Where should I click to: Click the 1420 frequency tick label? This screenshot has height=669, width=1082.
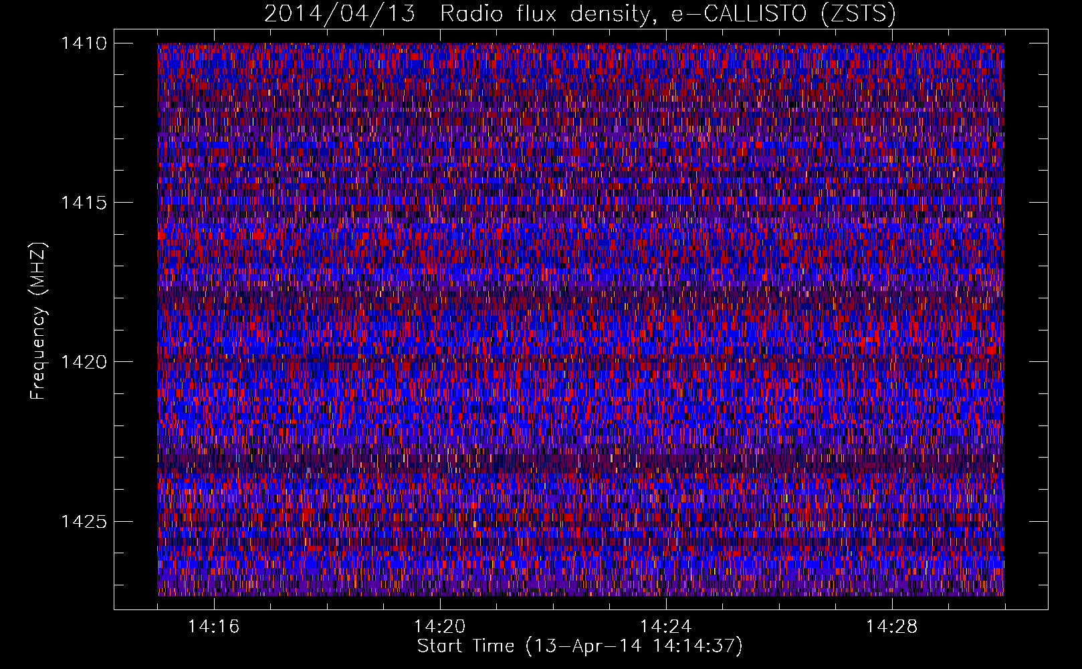tap(84, 362)
